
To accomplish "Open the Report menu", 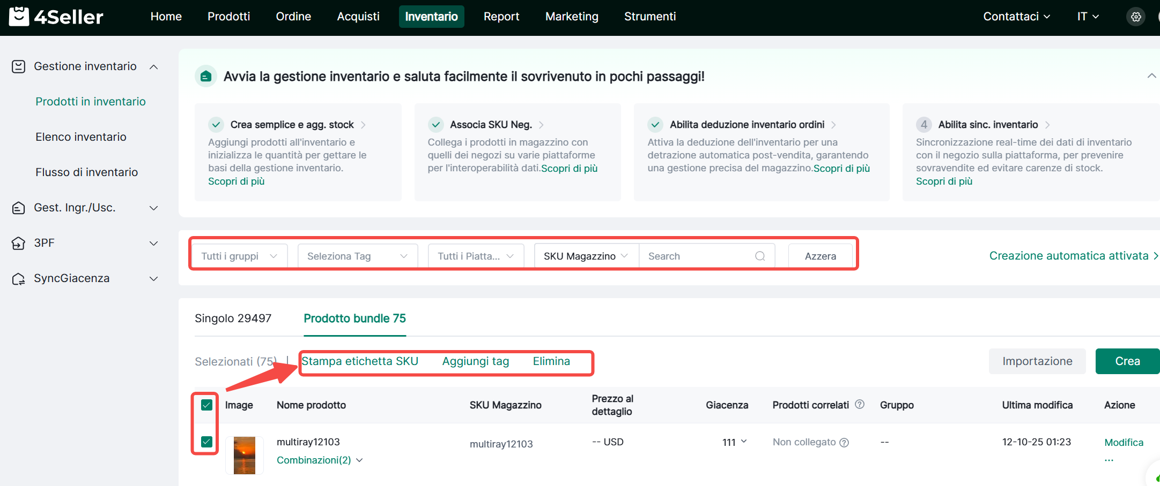I will pos(501,17).
